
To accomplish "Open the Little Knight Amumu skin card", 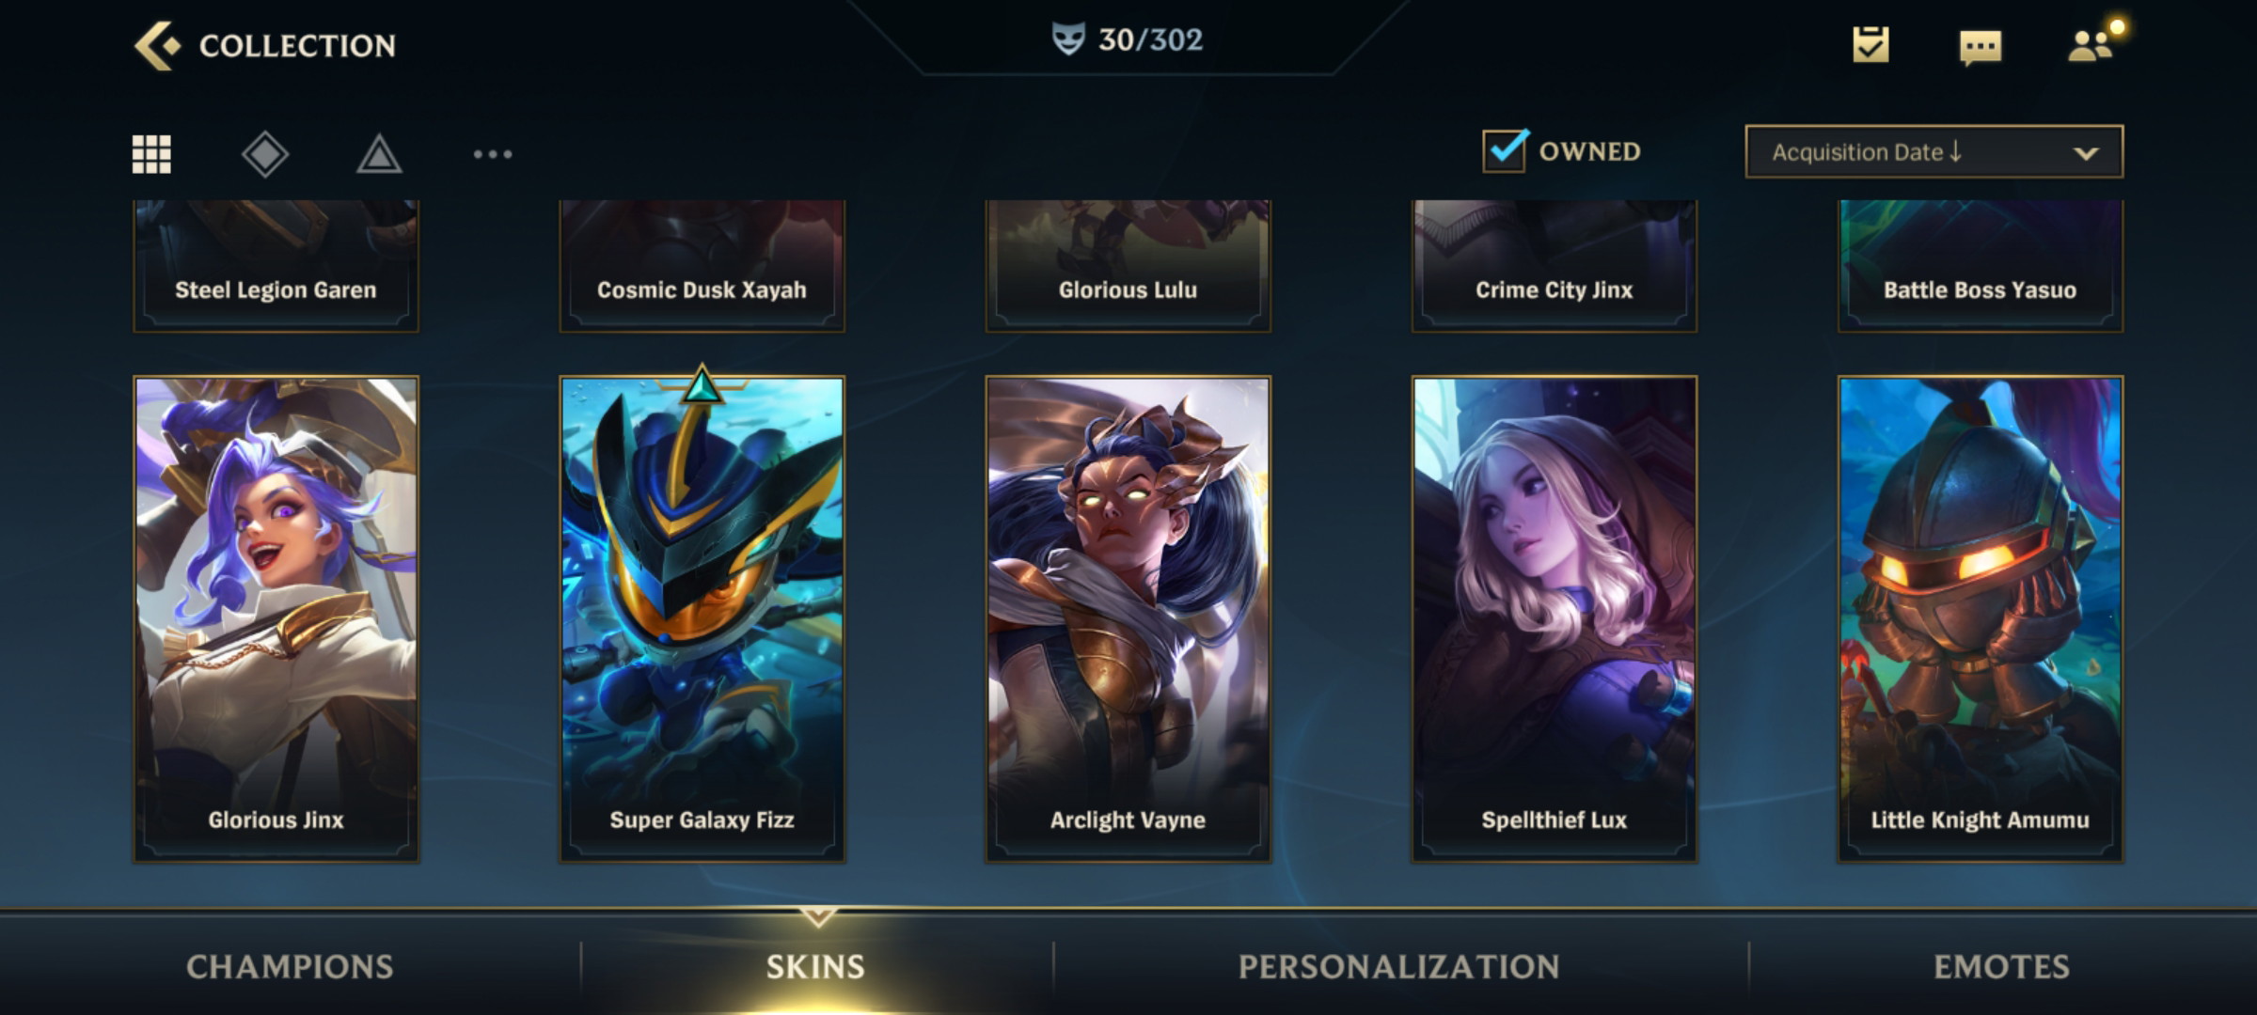I will (x=1981, y=619).
